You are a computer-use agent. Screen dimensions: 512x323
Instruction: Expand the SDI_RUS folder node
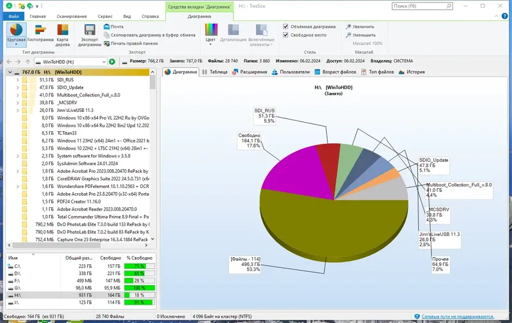[x=18, y=79]
